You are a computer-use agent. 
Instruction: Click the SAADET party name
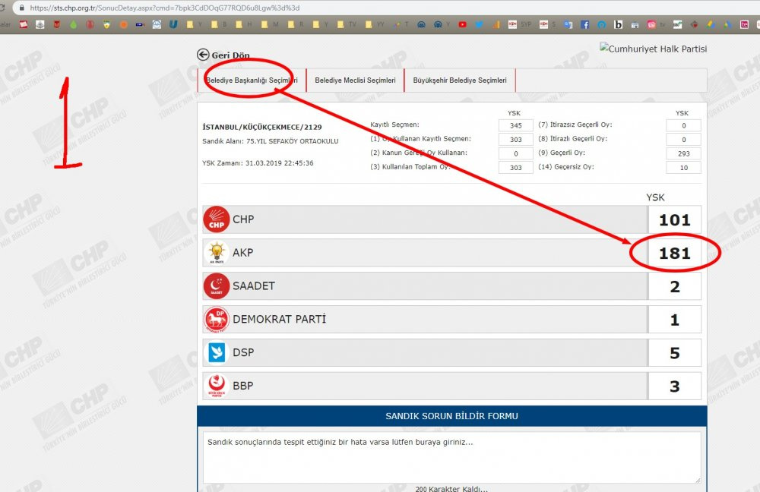(x=254, y=286)
